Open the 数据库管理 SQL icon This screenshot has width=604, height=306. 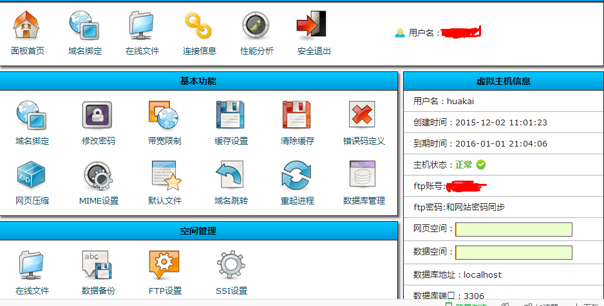pyautogui.click(x=363, y=174)
